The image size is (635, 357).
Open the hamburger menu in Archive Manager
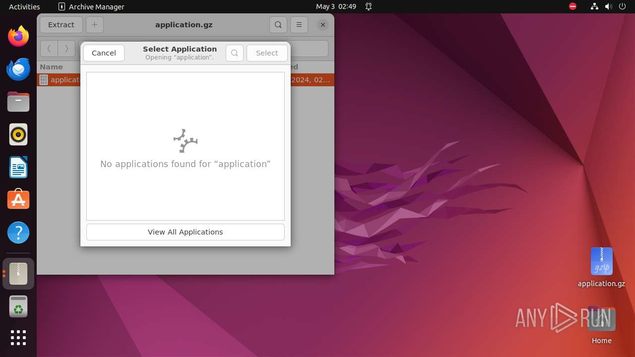click(x=299, y=25)
